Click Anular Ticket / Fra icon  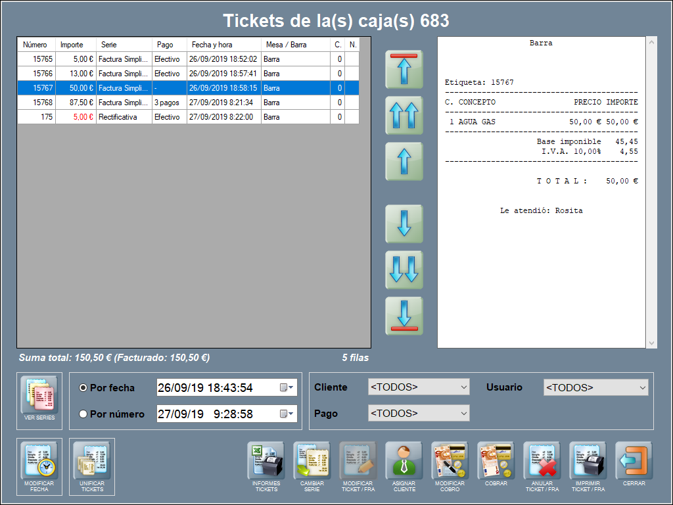[542, 460]
